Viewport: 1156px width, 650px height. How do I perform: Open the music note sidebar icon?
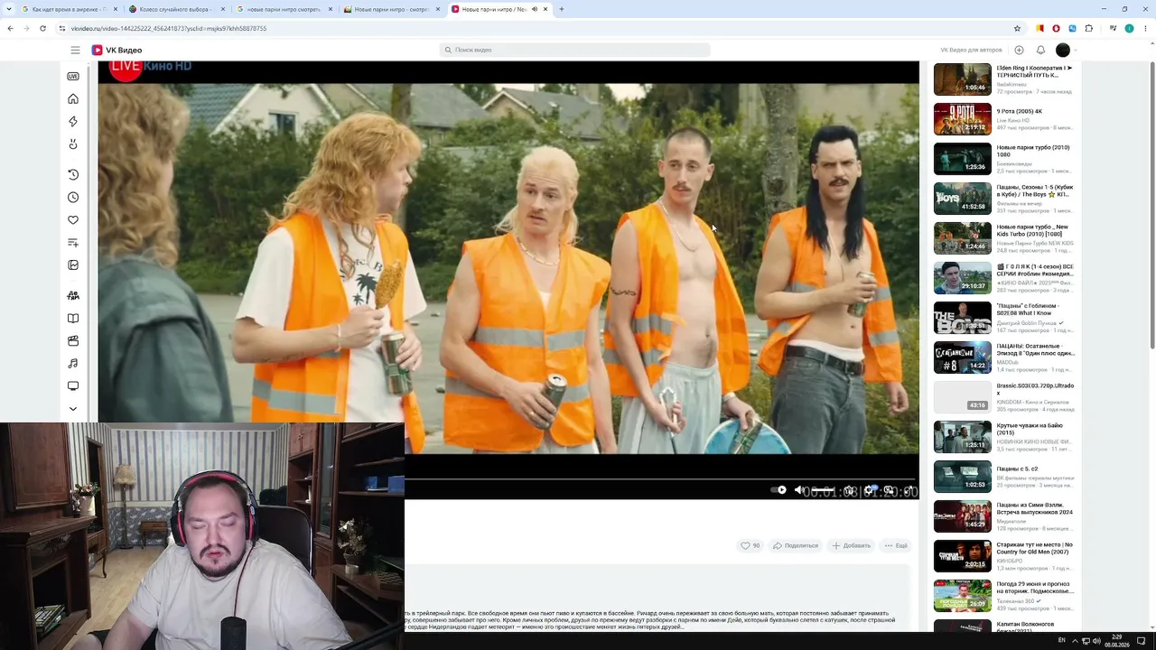point(73,363)
